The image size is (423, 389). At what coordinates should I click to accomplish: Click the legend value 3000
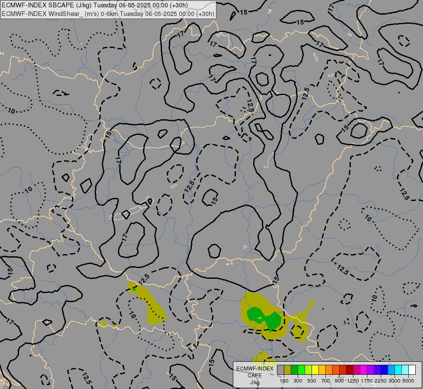coord(394,381)
